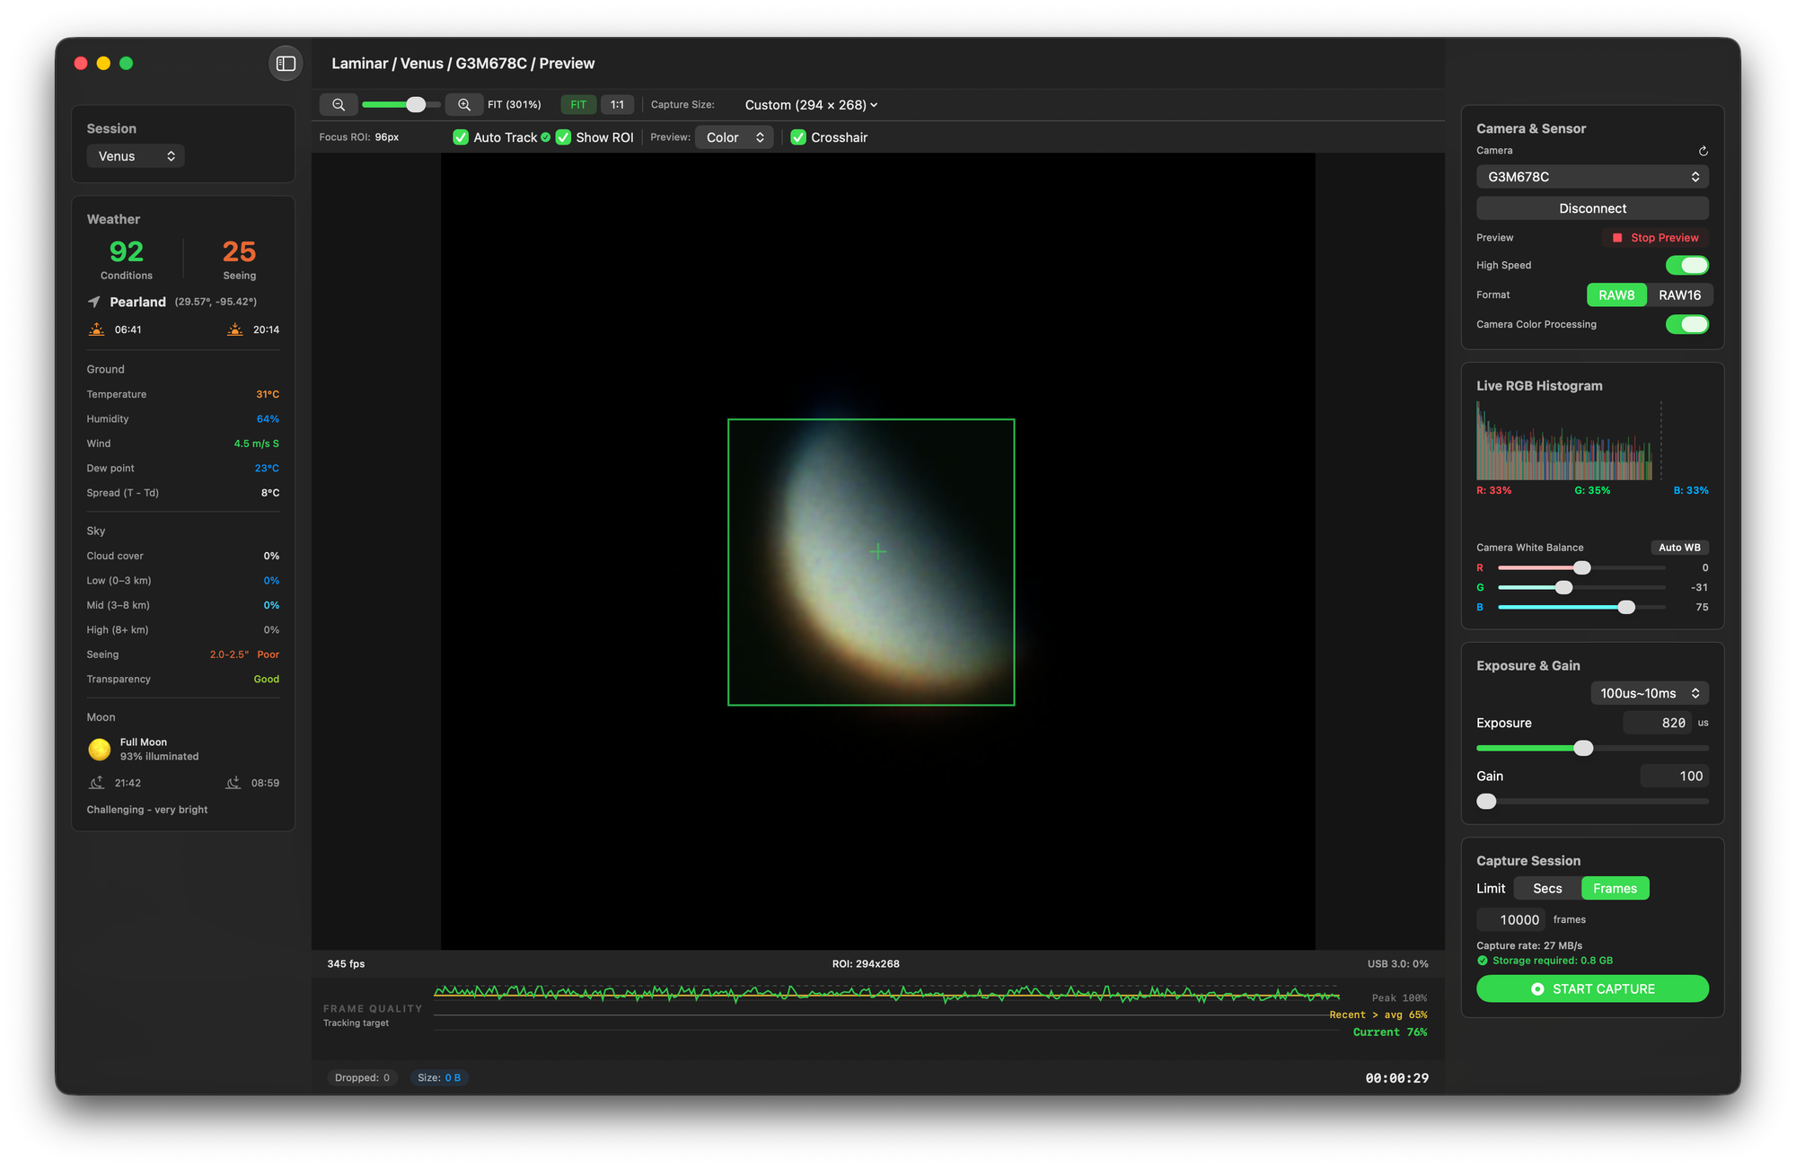Click the 'ROI: 294x268' label
This screenshot has width=1796, height=1168.
coord(866,964)
